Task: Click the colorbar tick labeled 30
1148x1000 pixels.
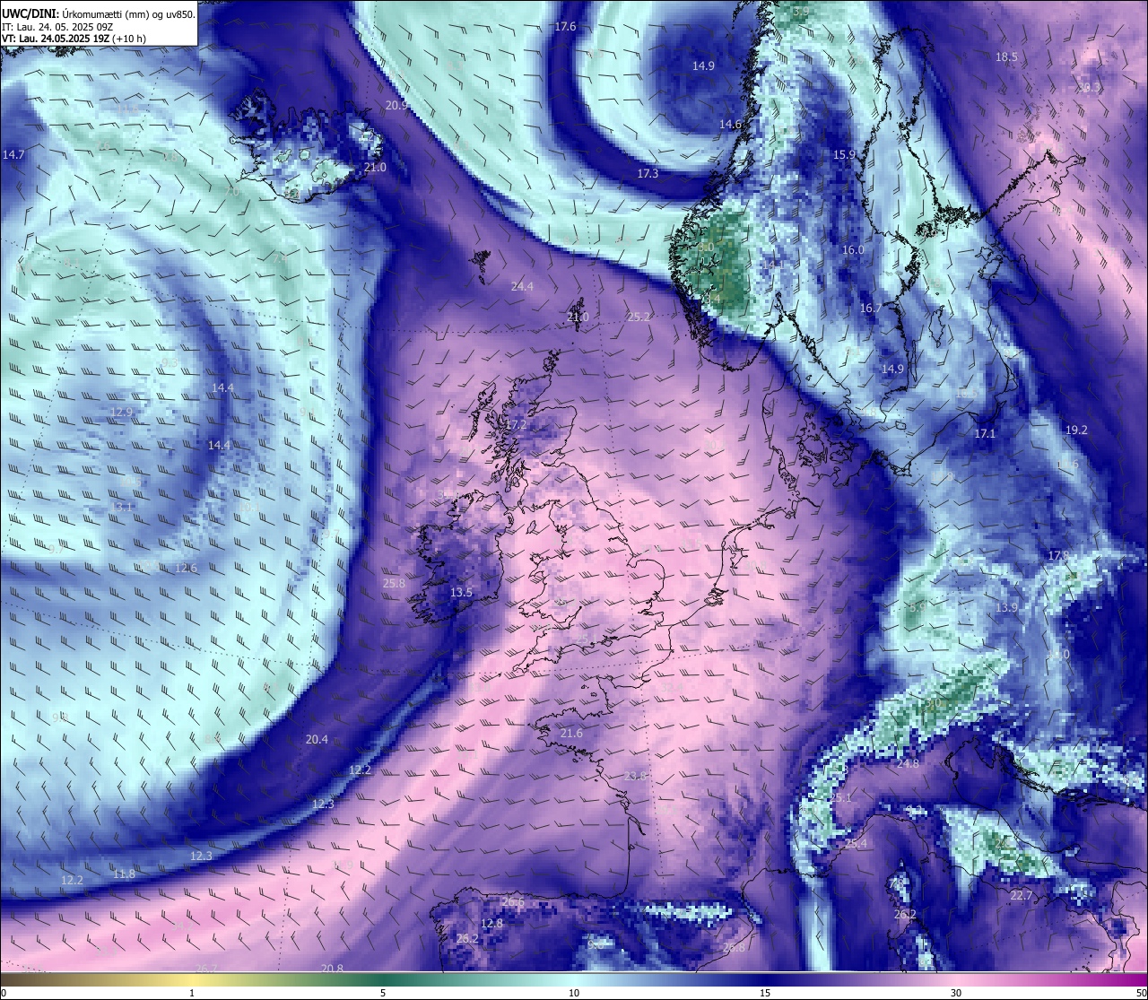Action: pyautogui.click(x=956, y=993)
